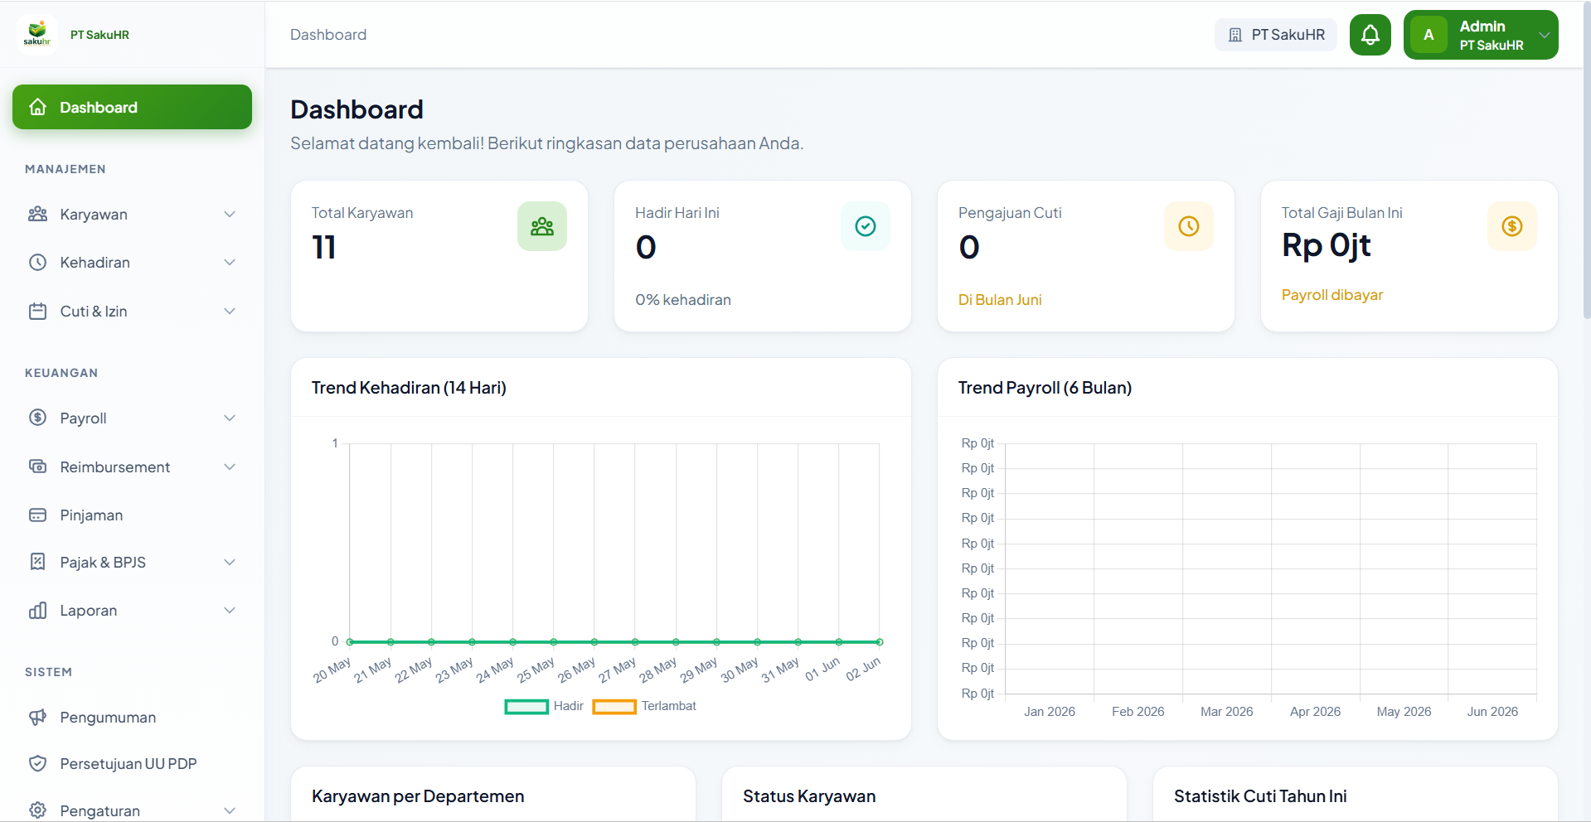
Task: Click the Payroll dollar icon in sidebar
Action: click(38, 418)
